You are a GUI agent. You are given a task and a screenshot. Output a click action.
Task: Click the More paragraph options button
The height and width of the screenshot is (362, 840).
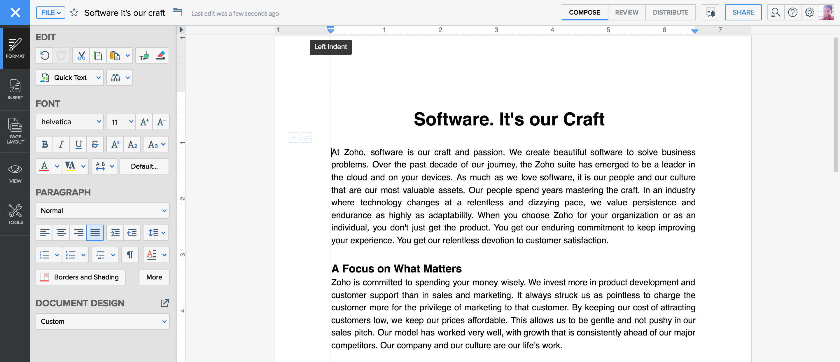click(x=154, y=277)
